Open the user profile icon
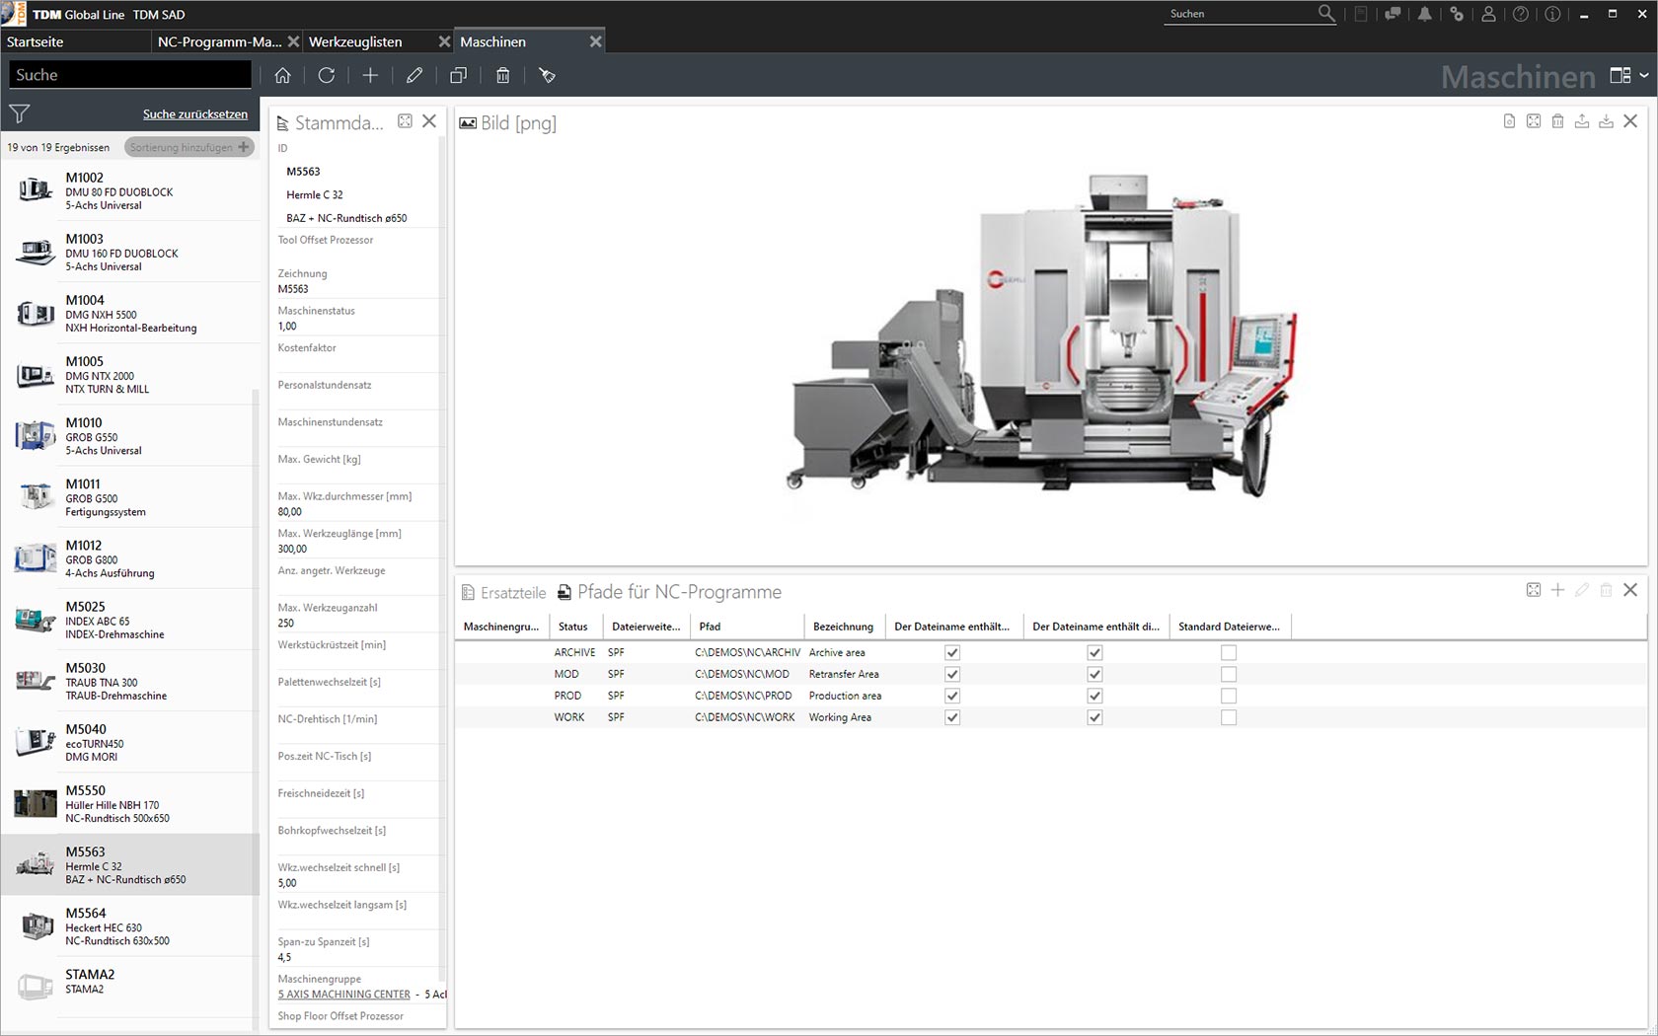 (x=1488, y=14)
